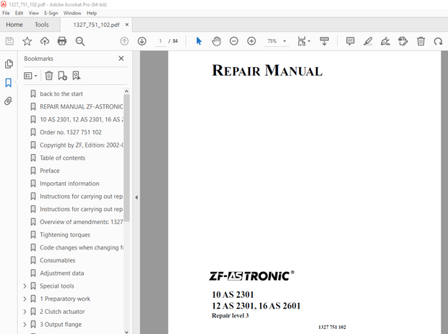The width and height of the screenshot is (448, 334).
Task: Open the fit page options icon
Action: click(x=303, y=41)
